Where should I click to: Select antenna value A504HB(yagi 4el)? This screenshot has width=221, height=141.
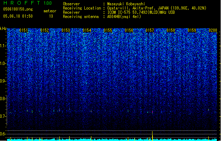pos(124,17)
